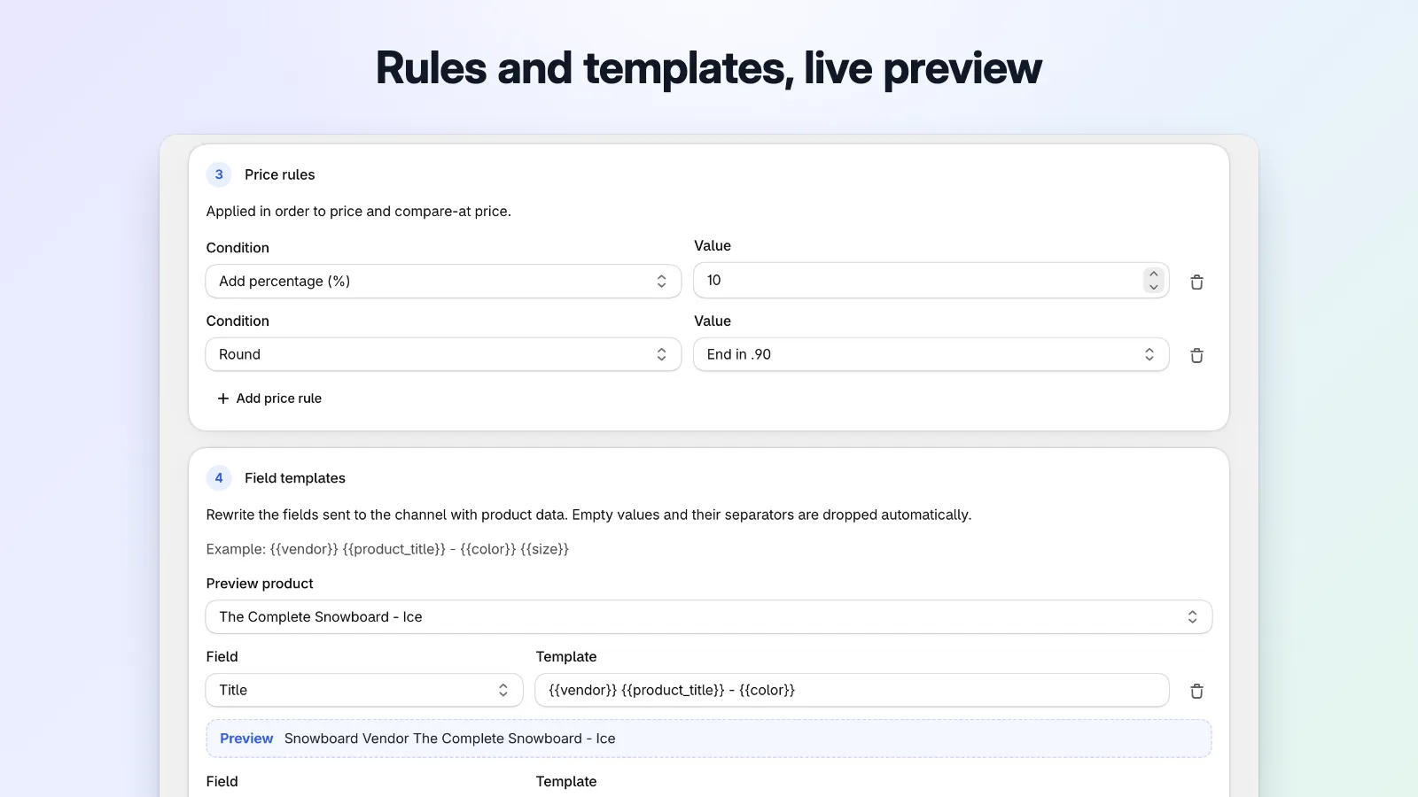Click the 'Preview product' label
The width and height of the screenshot is (1418, 797).
[260, 584]
